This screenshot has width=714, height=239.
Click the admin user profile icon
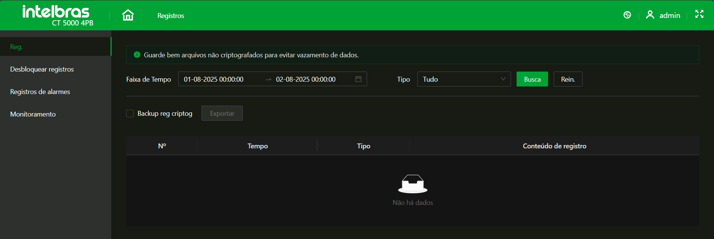[x=650, y=15]
